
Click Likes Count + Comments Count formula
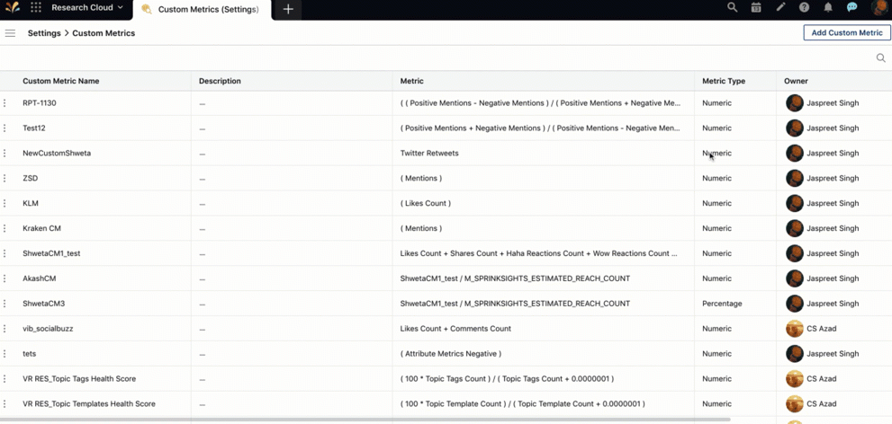(x=455, y=329)
